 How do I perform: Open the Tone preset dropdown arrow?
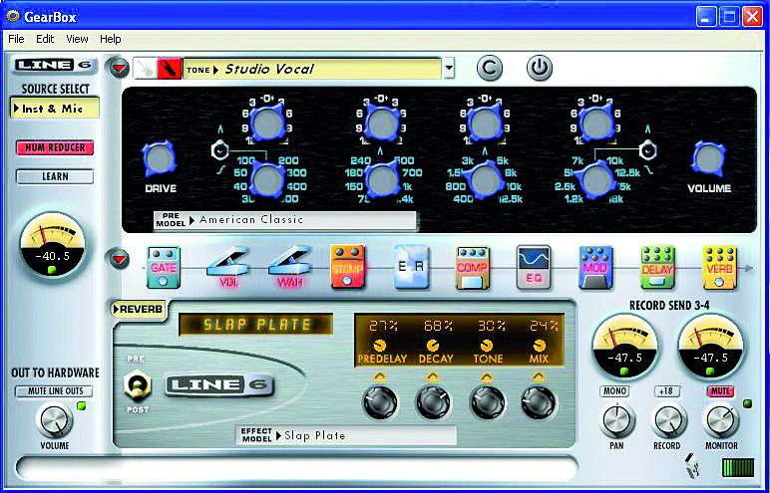click(449, 69)
